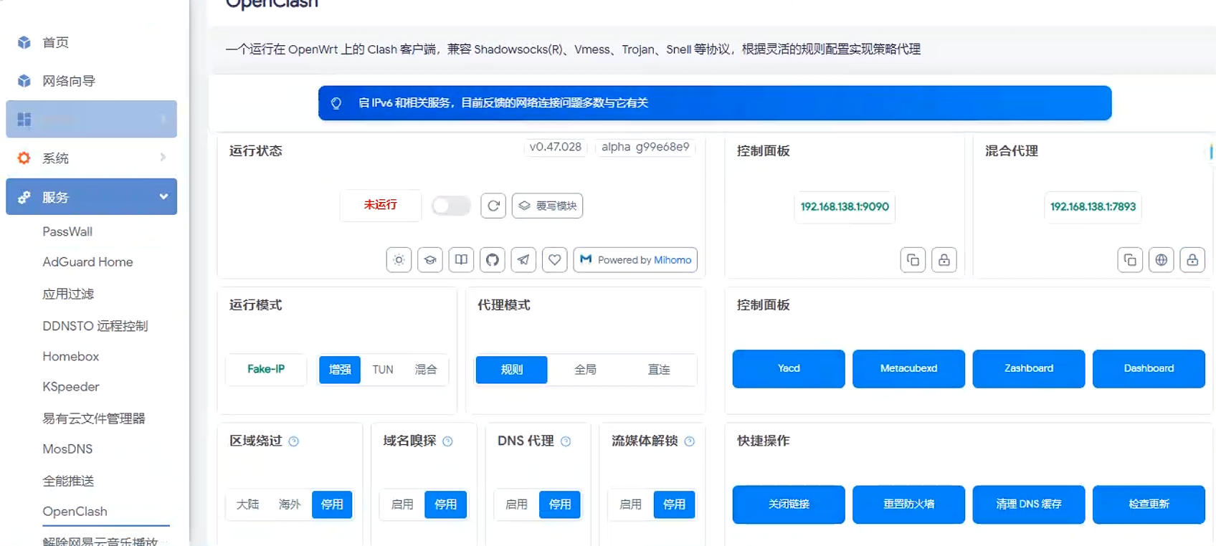Click the 服务 gears icon in the sidebar
1216x546 pixels.
[24, 197]
